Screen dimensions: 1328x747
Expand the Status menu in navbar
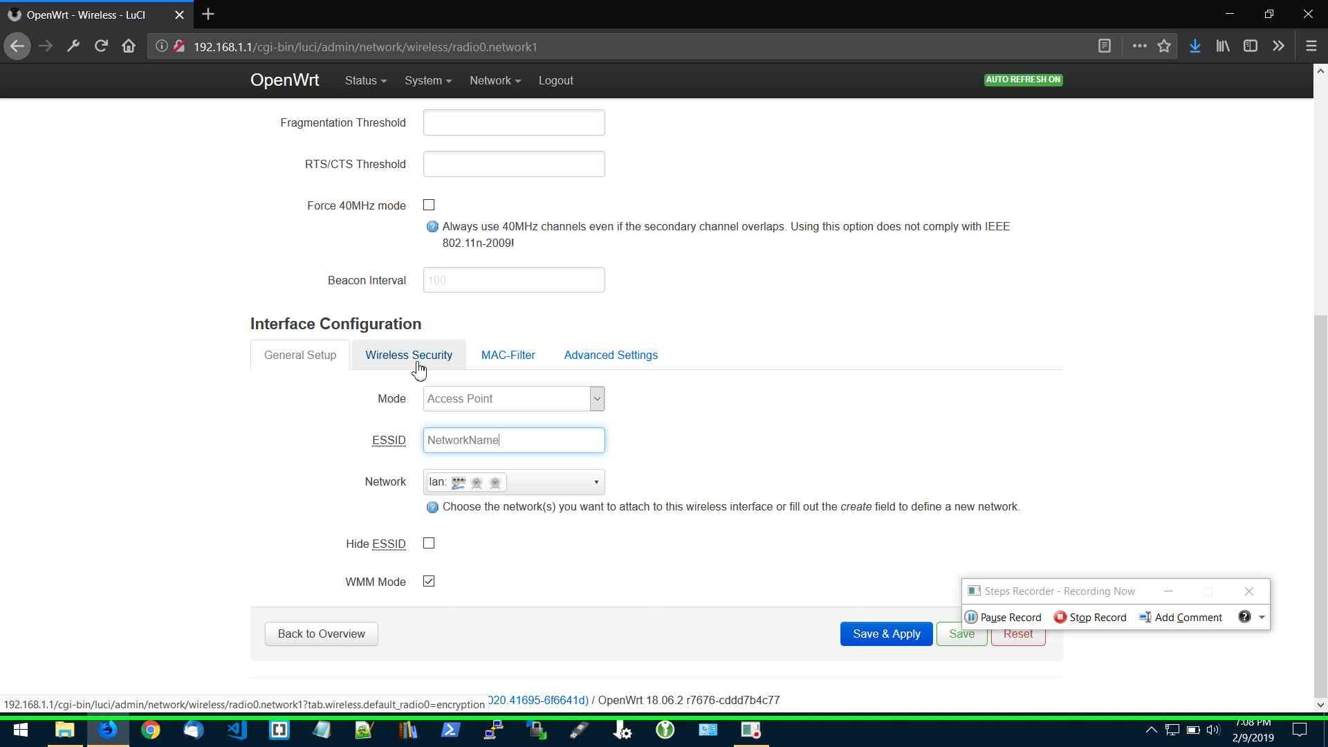pyautogui.click(x=365, y=80)
